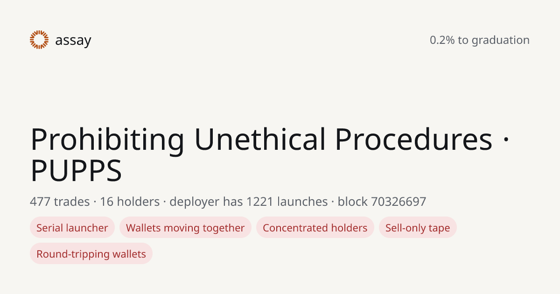
Task: Select the Wallets moving together tag
Action: tap(185, 228)
